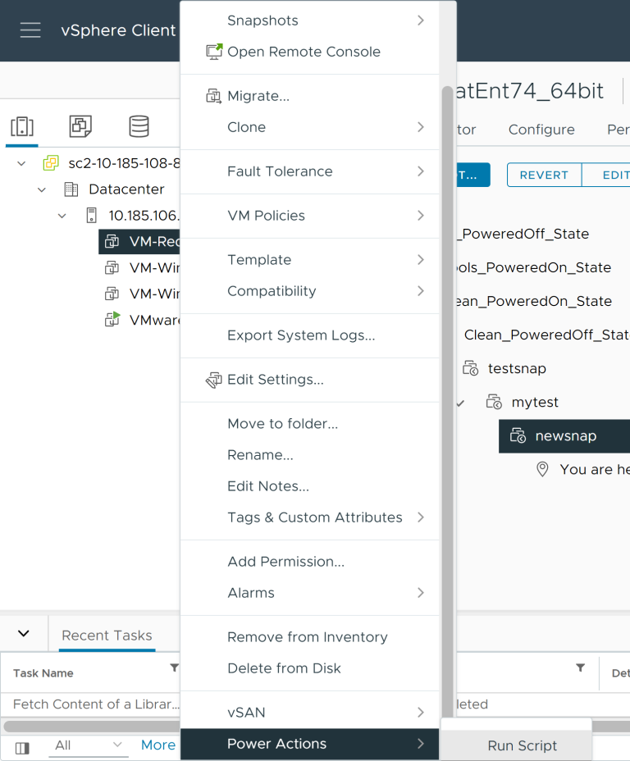Click the Datacenter building icon
The height and width of the screenshot is (761, 630).
pyautogui.click(x=71, y=189)
